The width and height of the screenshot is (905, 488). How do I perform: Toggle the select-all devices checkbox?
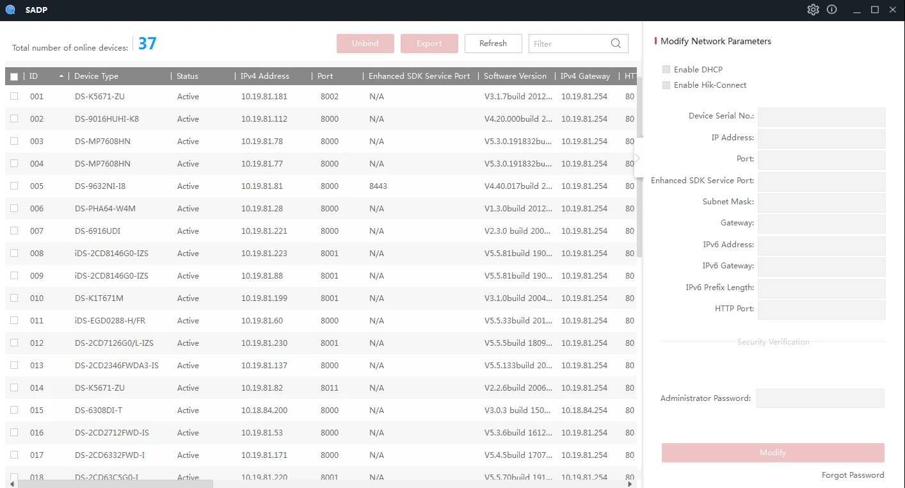click(x=14, y=77)
